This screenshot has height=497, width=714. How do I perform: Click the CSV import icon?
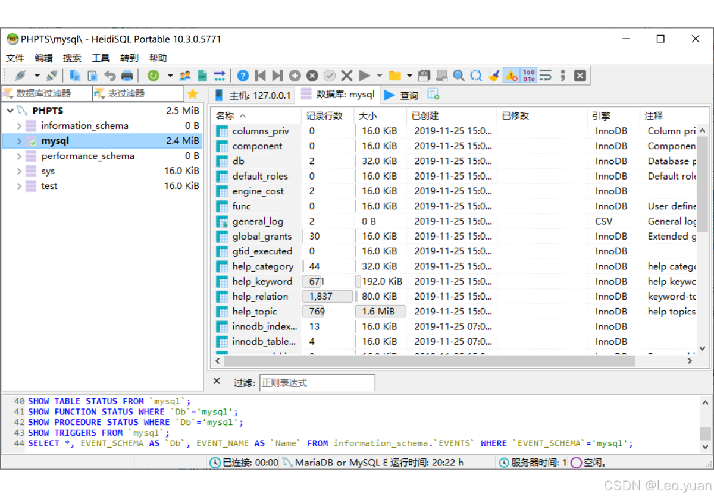(x=202, y=76)
